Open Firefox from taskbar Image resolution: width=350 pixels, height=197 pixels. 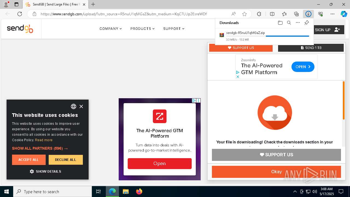pyautogui.click(x=139, y=192)
